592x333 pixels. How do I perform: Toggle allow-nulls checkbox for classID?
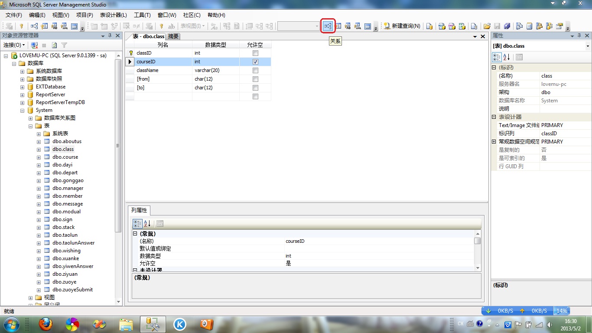(255, 53)
